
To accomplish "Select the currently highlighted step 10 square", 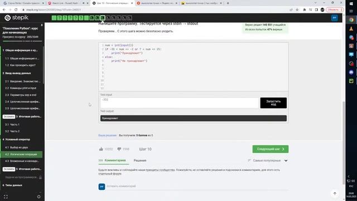I will (x=103, y=18).
